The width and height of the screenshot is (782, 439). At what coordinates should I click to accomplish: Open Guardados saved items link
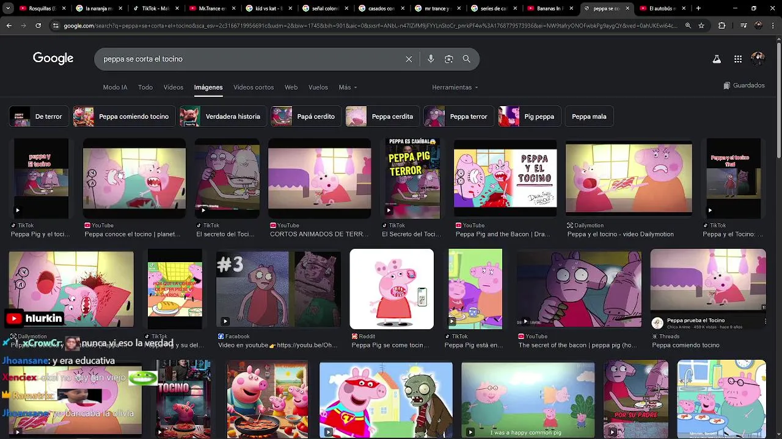point(744,86)
